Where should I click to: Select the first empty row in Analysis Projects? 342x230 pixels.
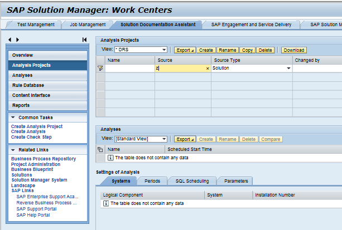(100, 77)
